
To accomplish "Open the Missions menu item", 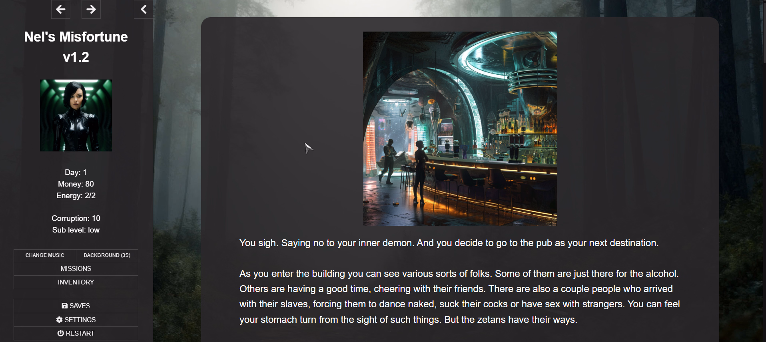I will [x=76, y=268].
